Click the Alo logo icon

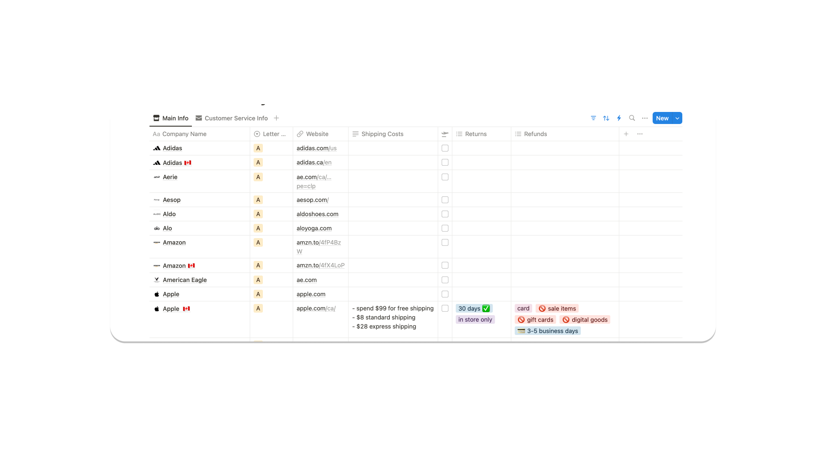[157, 228]
